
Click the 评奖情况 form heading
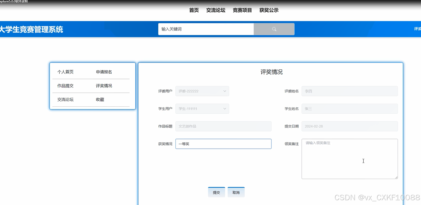(x=271, y=72)
